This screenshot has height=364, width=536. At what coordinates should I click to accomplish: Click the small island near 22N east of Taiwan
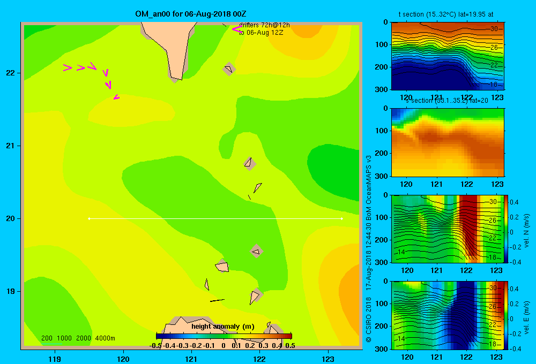[229, 69]
